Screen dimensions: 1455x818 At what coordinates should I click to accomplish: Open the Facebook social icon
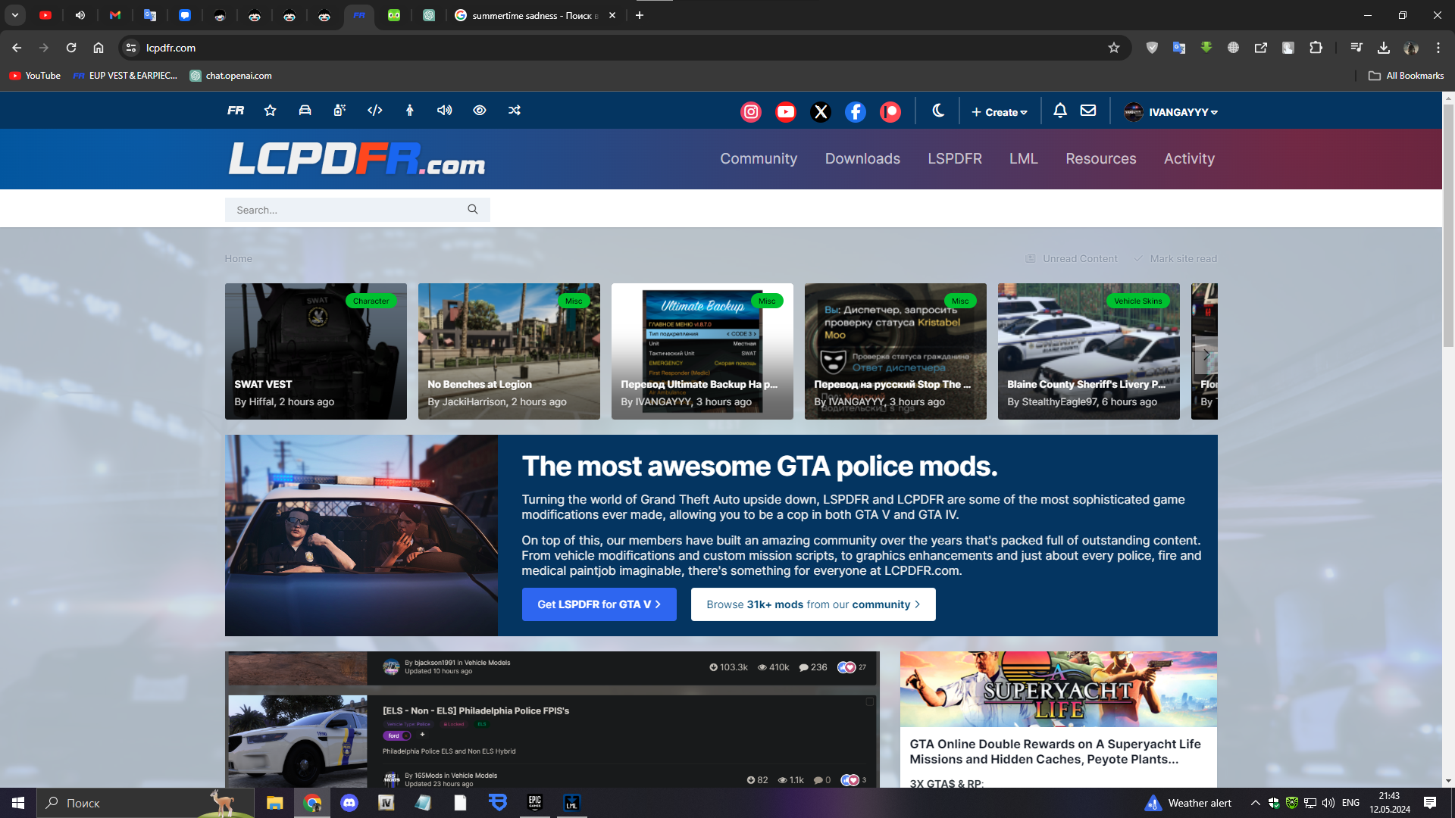point(856,112)
